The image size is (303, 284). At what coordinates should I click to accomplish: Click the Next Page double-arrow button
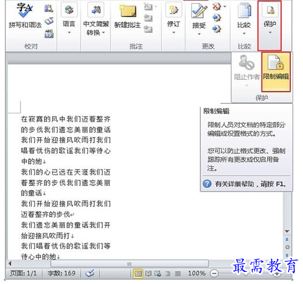click(x=287, y=255)
